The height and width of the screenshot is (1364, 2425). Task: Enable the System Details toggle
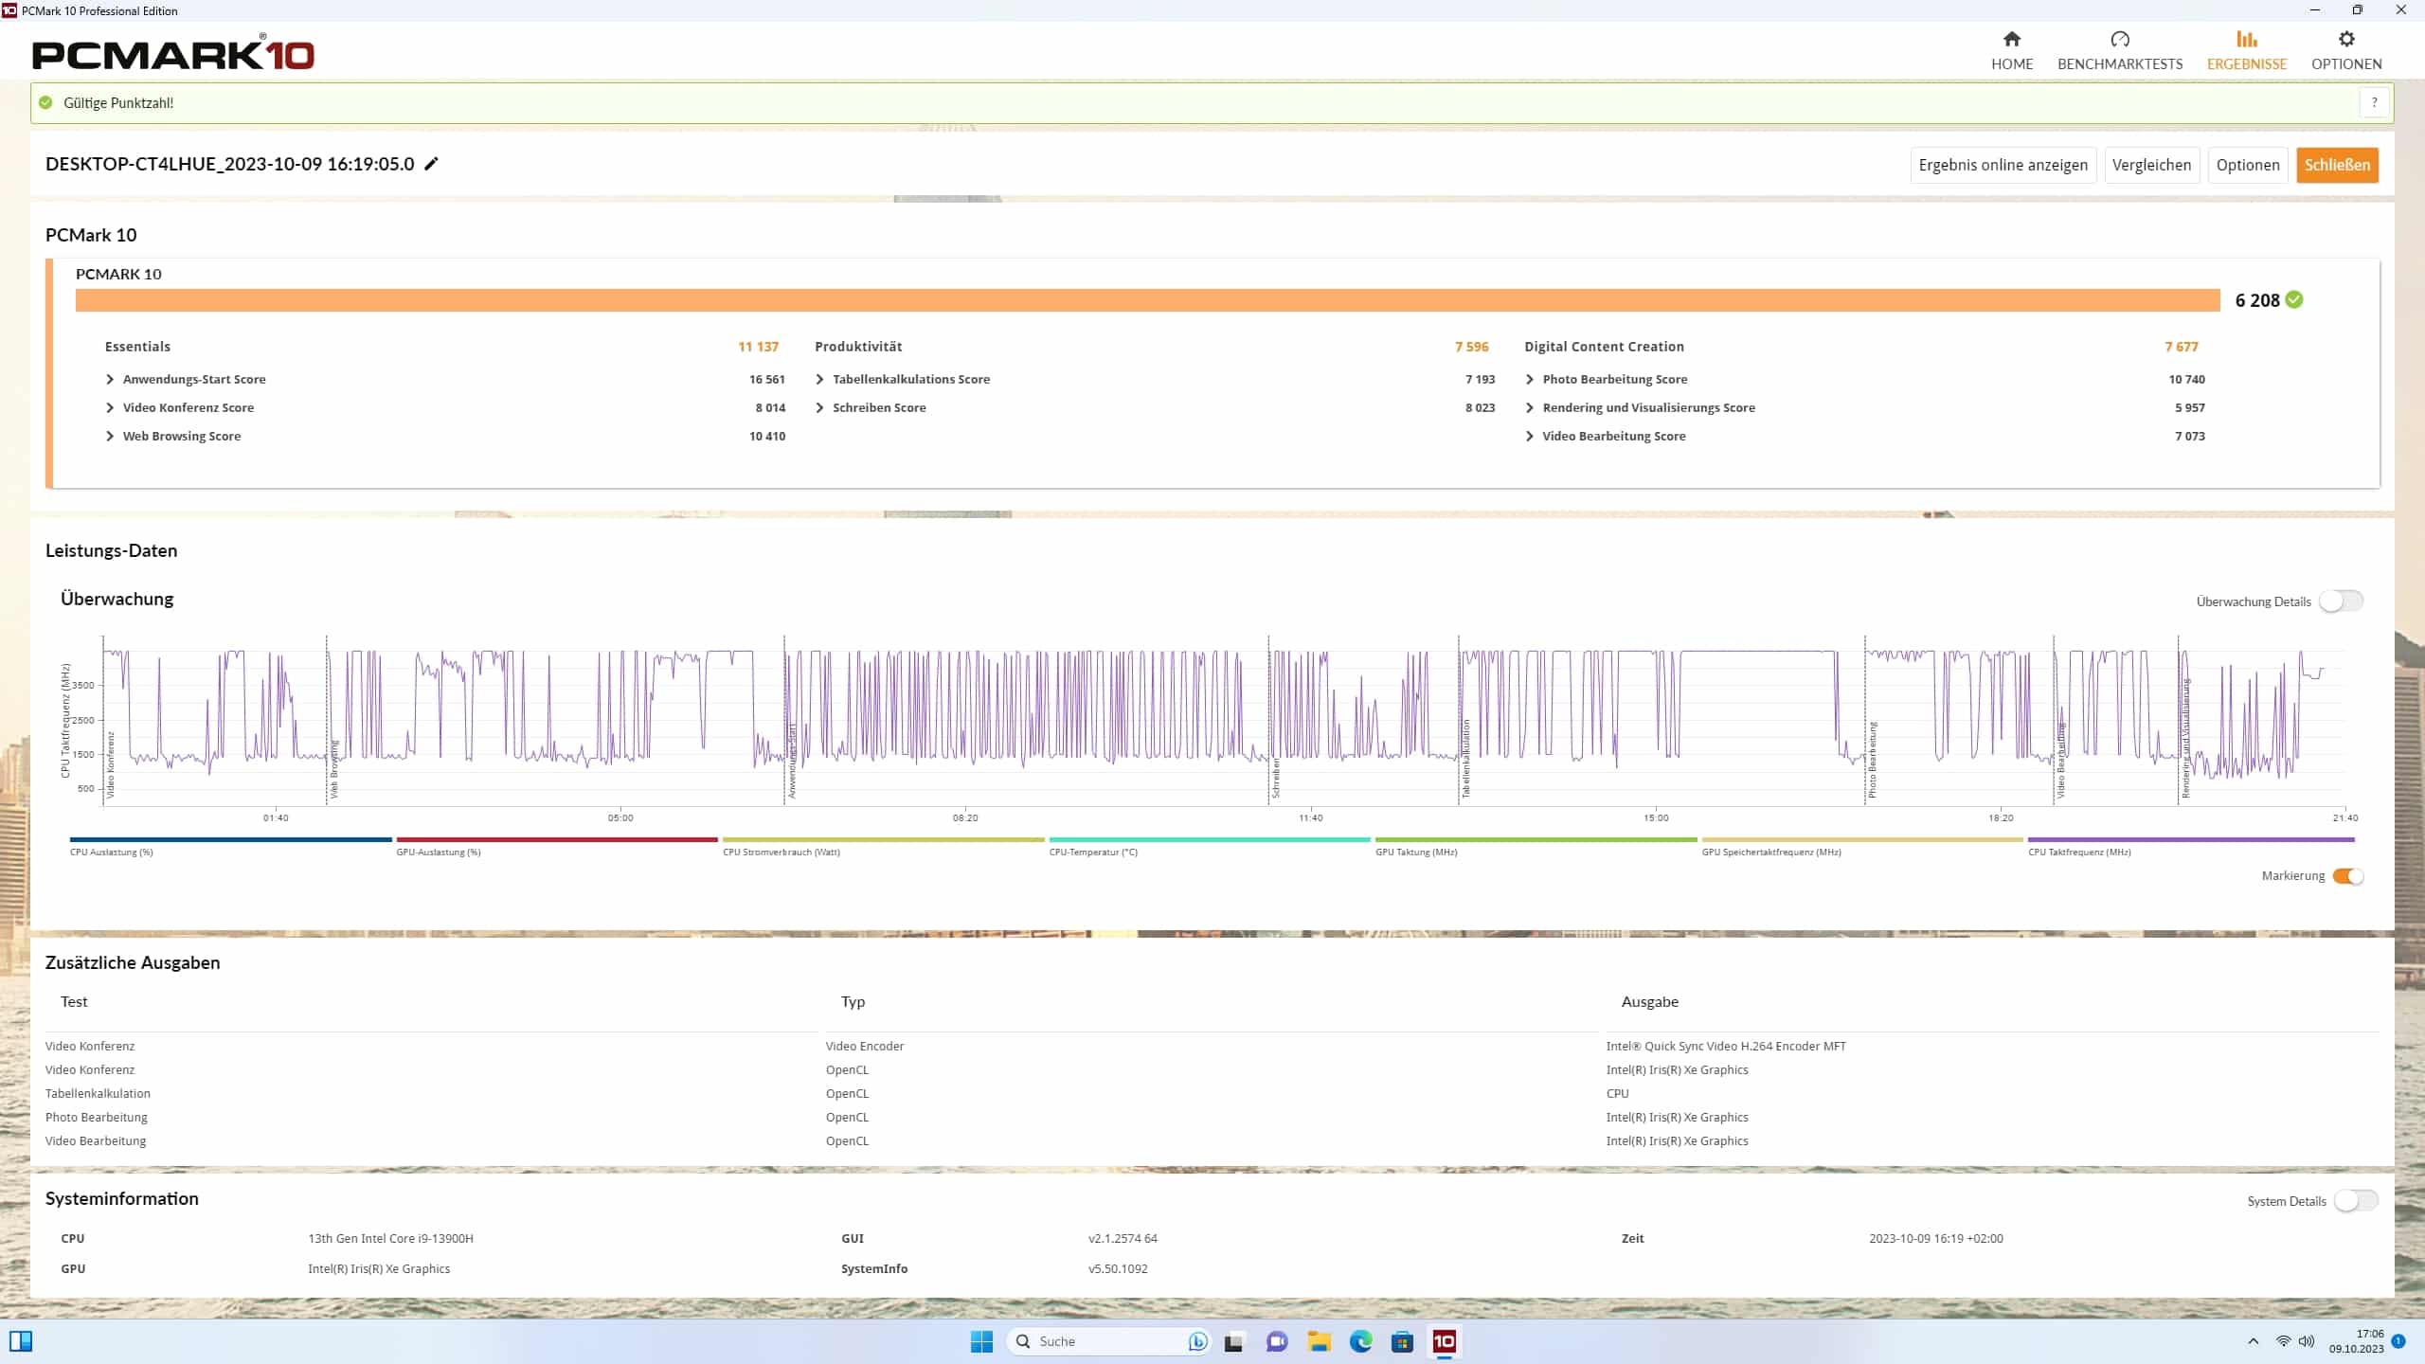[2355, 1201]
